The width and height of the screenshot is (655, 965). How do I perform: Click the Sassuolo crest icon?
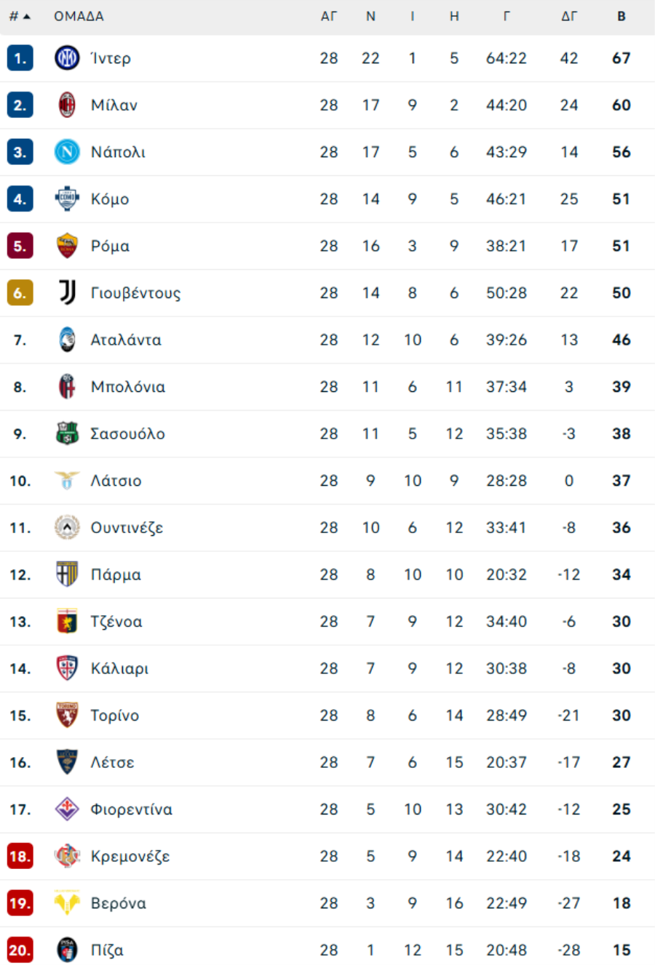pyautogui.click(x=67, y=434)
